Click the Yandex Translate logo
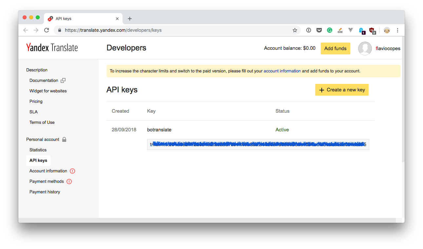Image resolution: width=423 pixels, height=249 pixels. click(52, 48)
